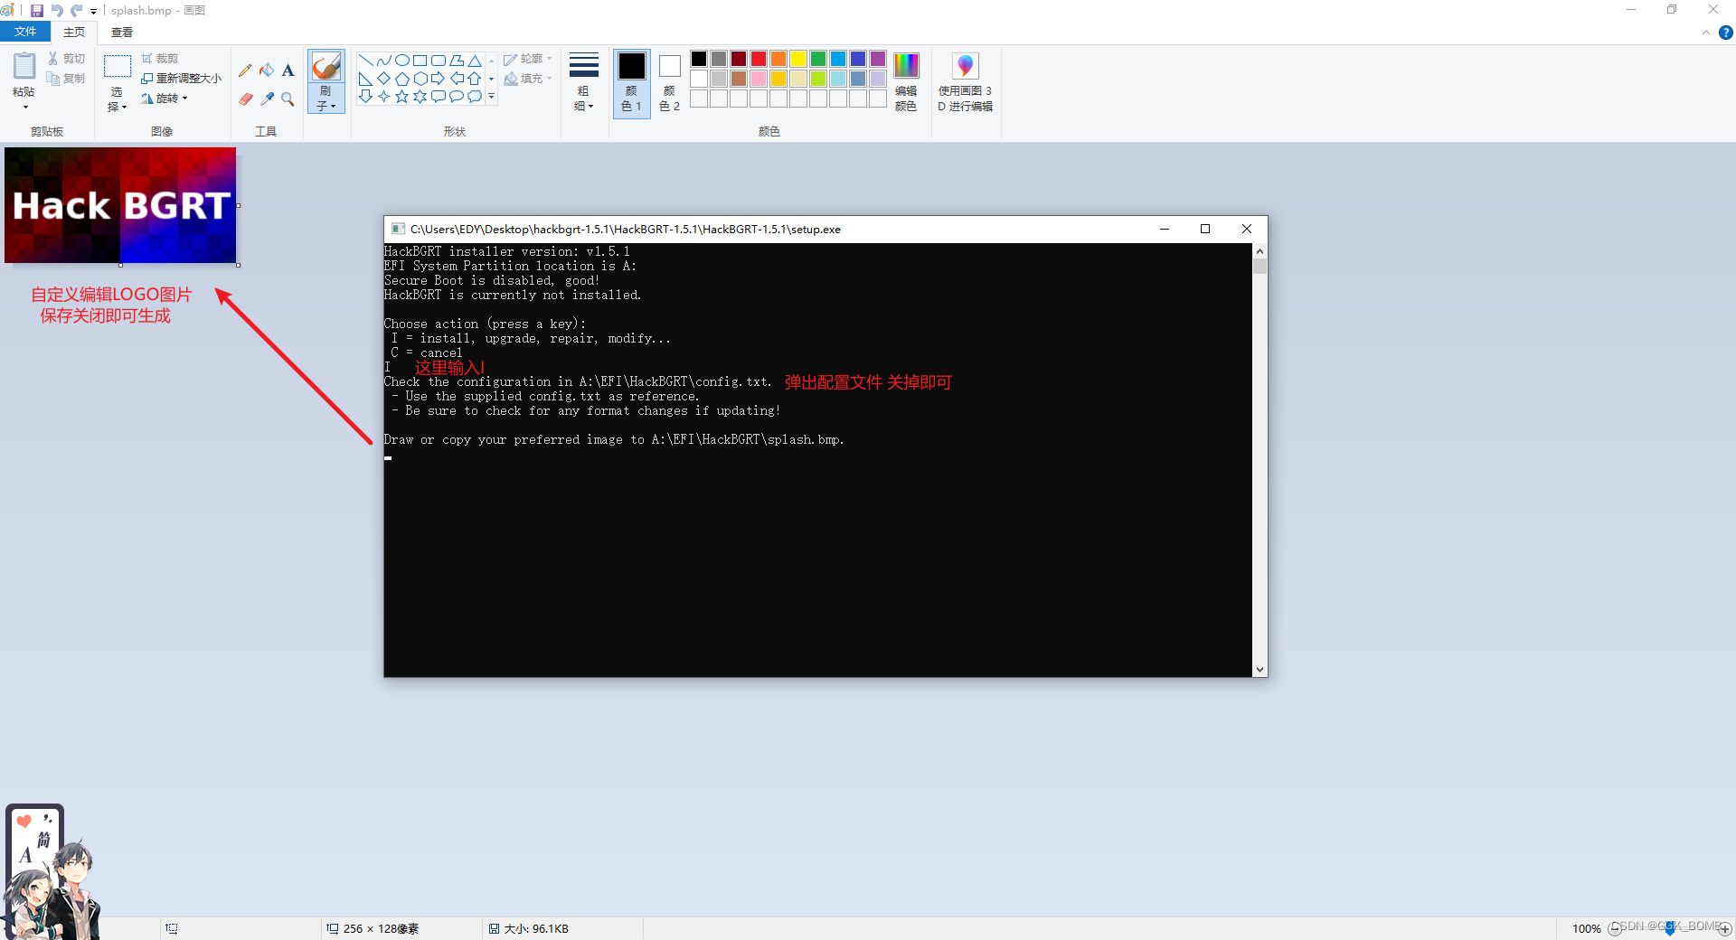Select the Text tool

tap(288, 71)
